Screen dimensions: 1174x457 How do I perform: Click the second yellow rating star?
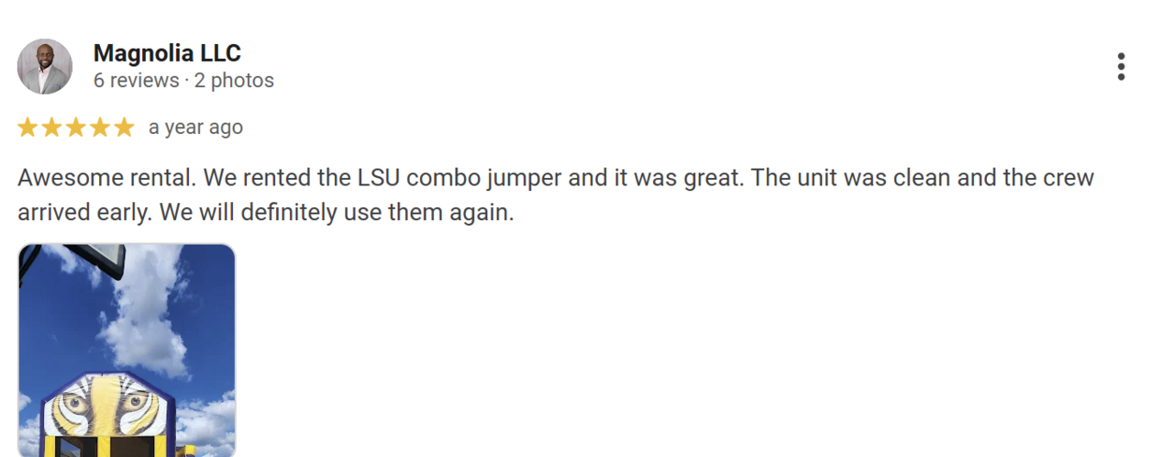click(x=52, y=128)
